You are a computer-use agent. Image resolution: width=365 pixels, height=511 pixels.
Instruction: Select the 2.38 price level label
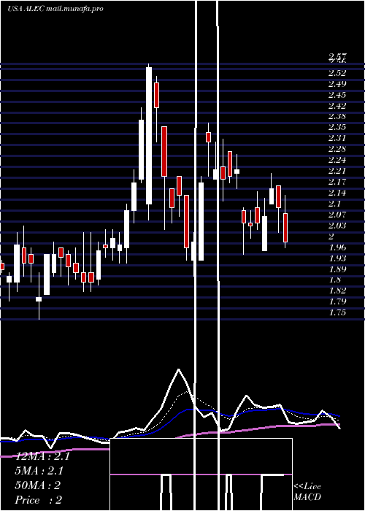(x=337, y=116)
